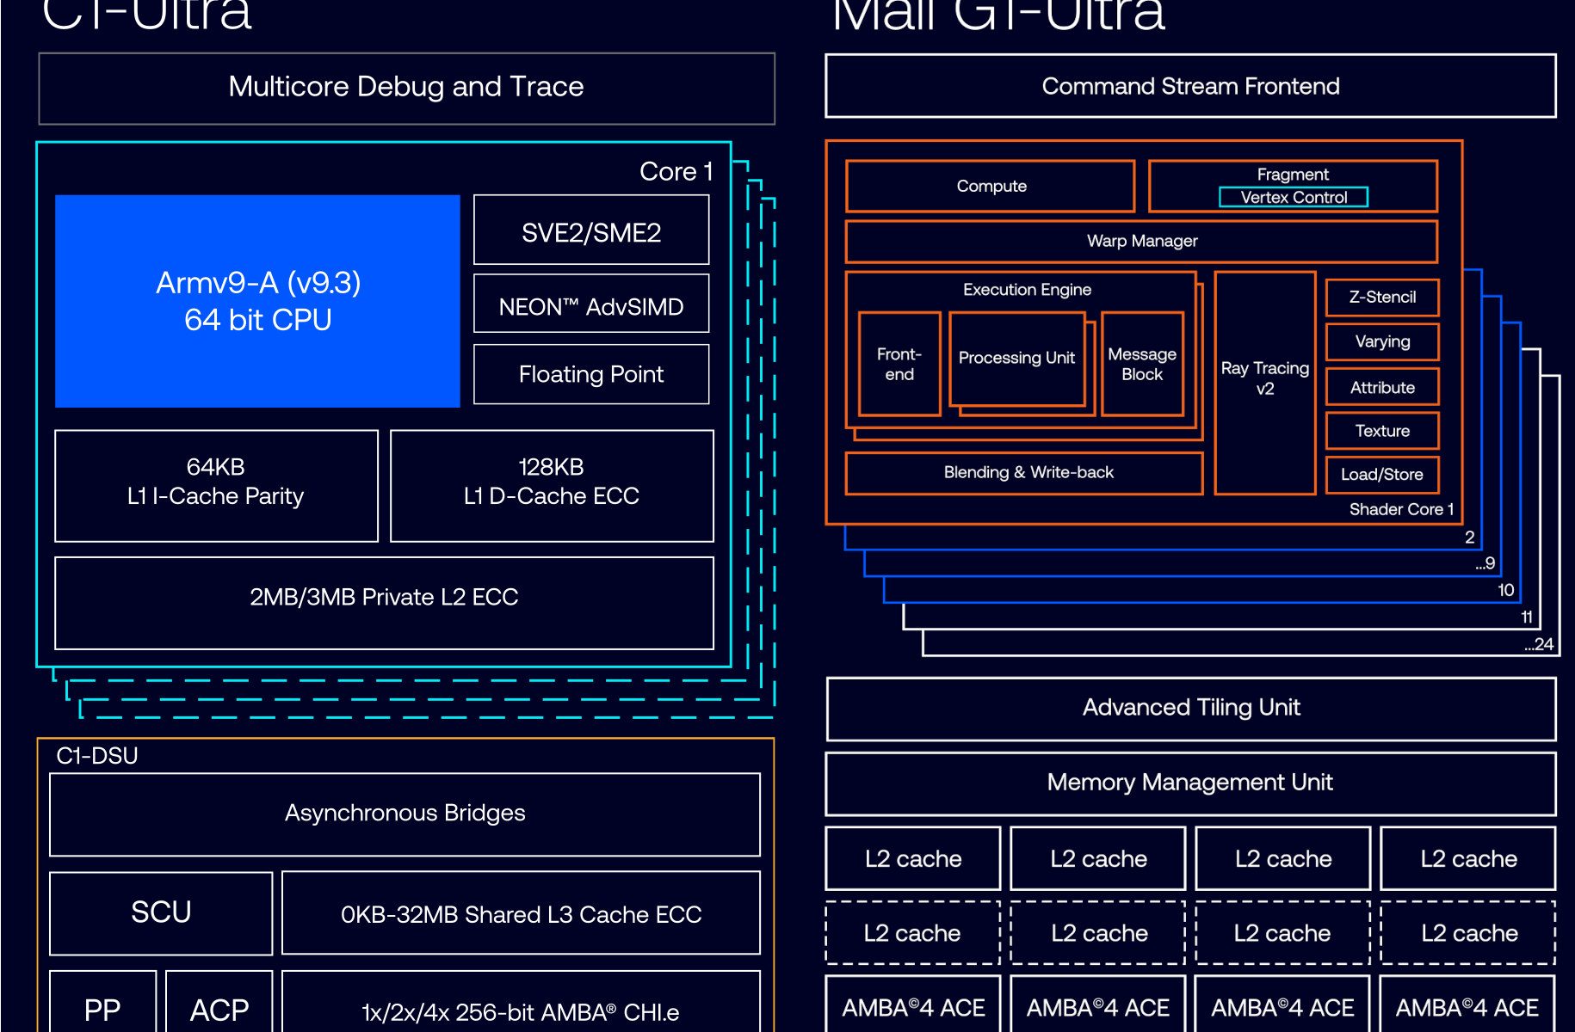
Task: Click the Compute box in the shader core
Action: pyautogui.click(x=991, y=186)
